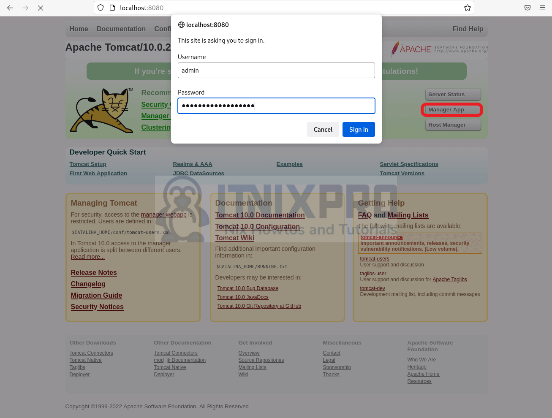Click the Tomcat cat mascot image
552x418 pixels.
pos(101,111)
